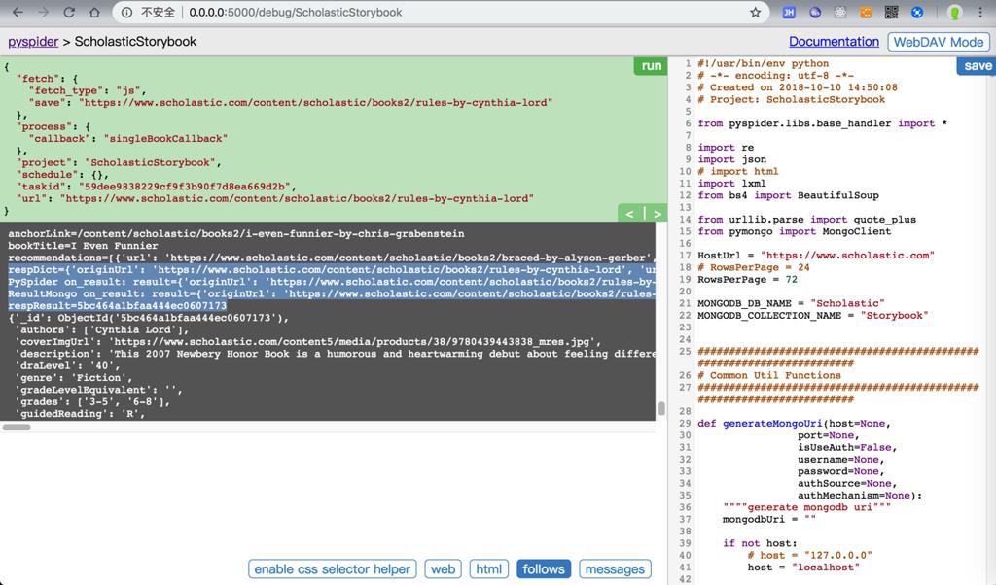Run the current task
This screenshot has height=585, width=996.
tap(651, 66)
